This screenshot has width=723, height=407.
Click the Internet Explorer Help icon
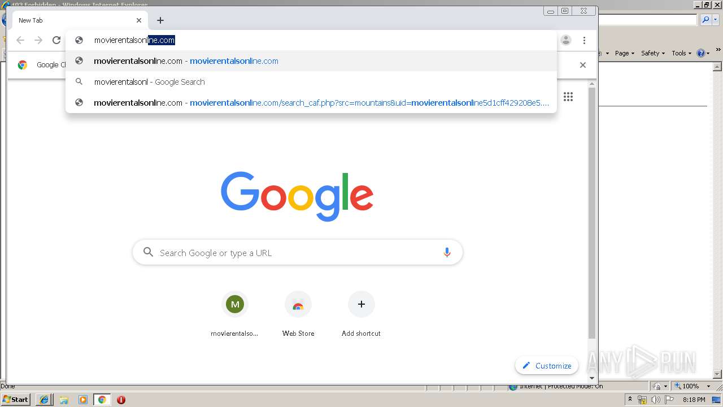coord(701,53)
